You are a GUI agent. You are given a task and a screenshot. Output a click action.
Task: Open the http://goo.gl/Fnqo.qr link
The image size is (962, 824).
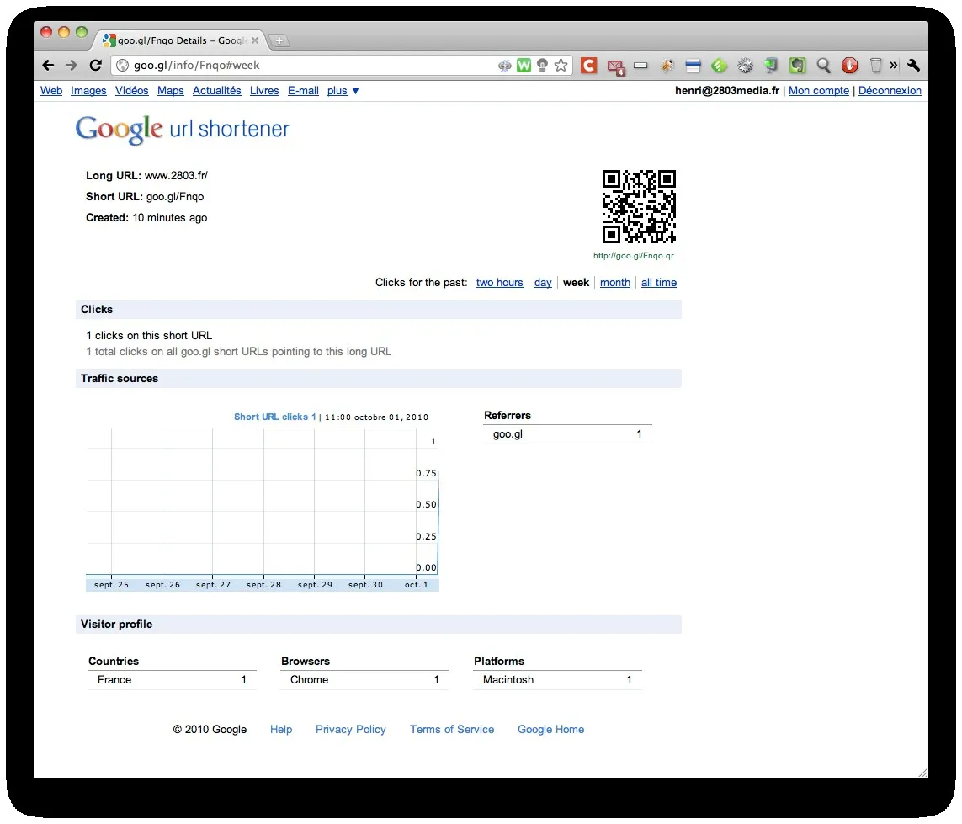coord(633,256)
